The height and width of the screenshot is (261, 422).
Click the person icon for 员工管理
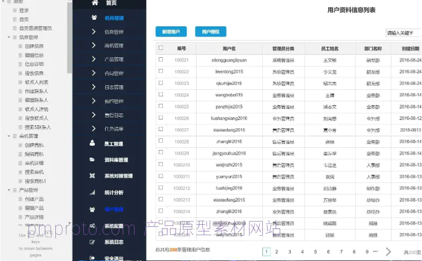coord(93,143)
